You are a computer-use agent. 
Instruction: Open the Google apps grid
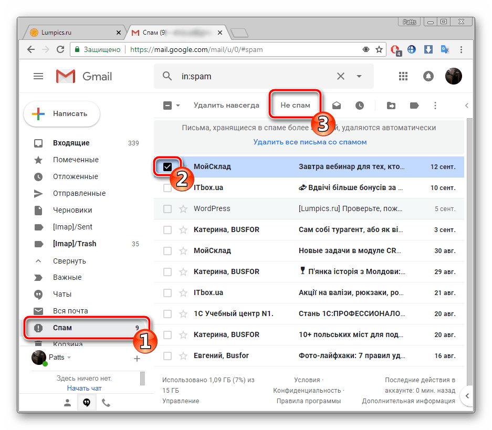click(403, 76)
